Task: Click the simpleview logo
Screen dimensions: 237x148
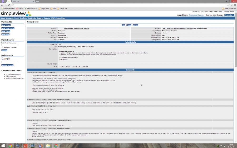Action: [16, 13]
